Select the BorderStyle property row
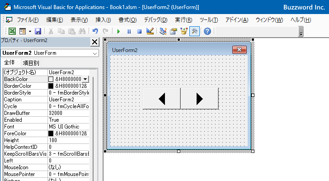 pos(47,93)
